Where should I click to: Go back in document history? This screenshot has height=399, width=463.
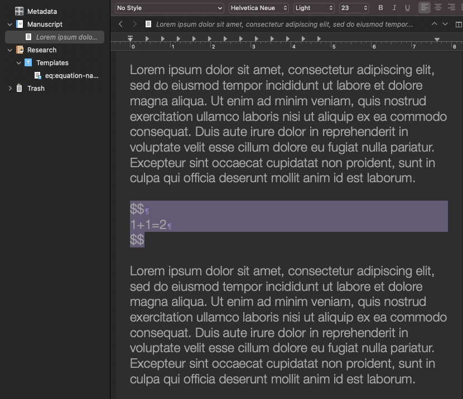pos(120,24)
